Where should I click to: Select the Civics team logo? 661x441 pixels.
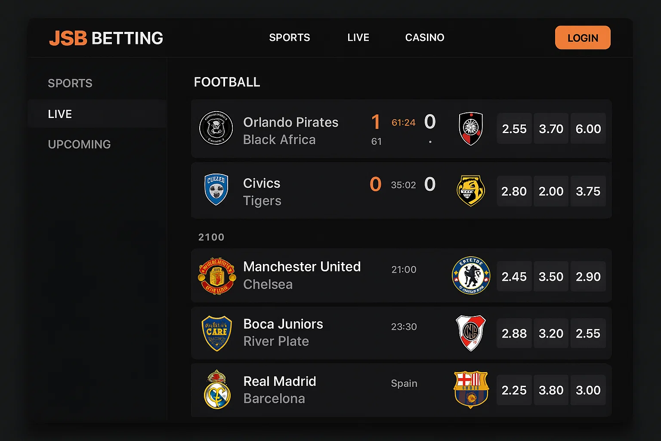(x=216, y=190)
